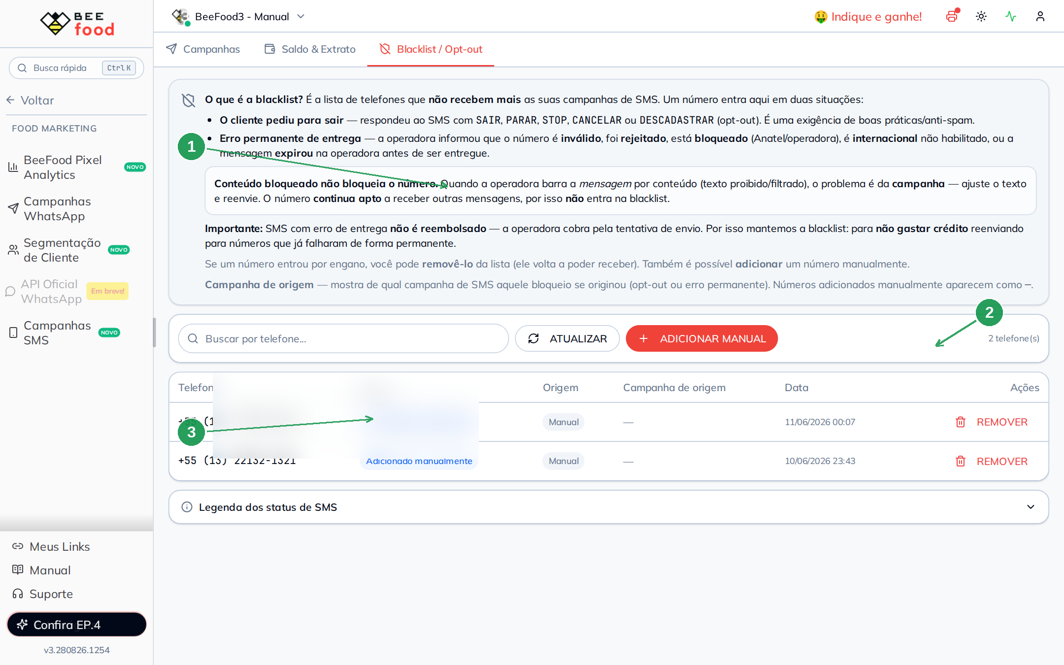The width and height of the screenshot is (1064, 665).
Task: Open the Manual sidebar link
Action: 42,570
